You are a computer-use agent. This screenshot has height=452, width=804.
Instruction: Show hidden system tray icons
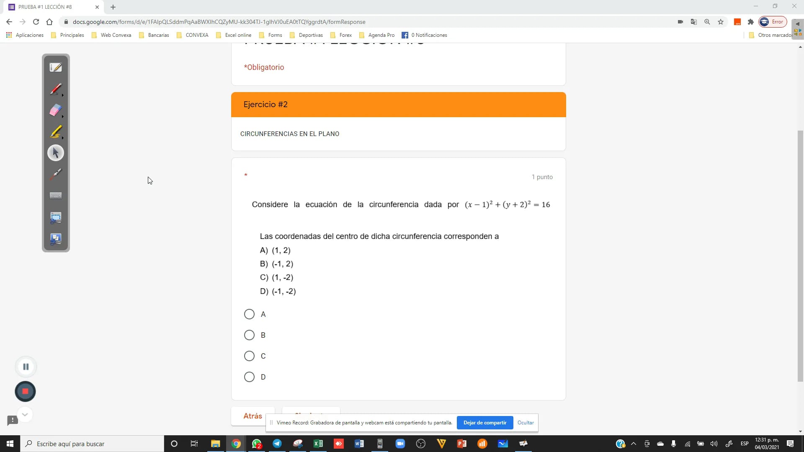(633, 444)
